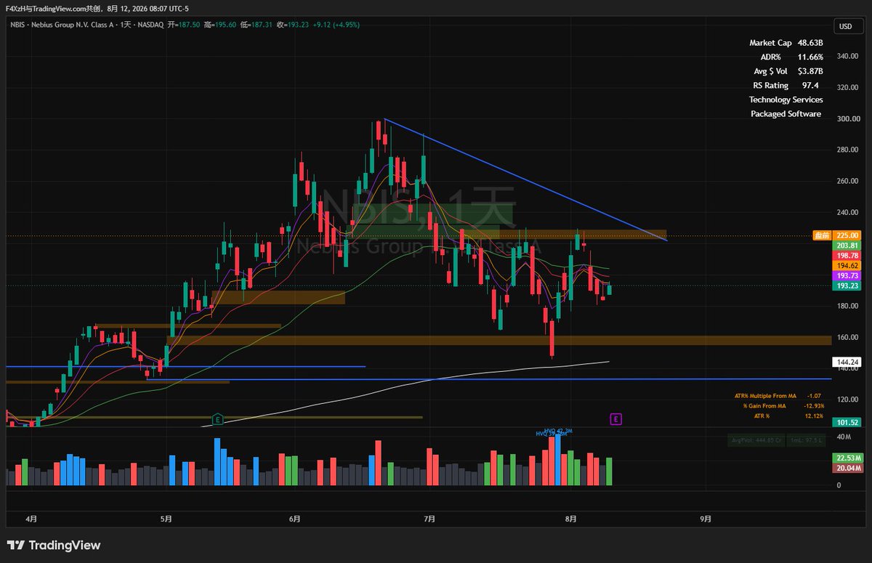
Task: Click the purple E earnings marker
Action: tap(616, 418)
